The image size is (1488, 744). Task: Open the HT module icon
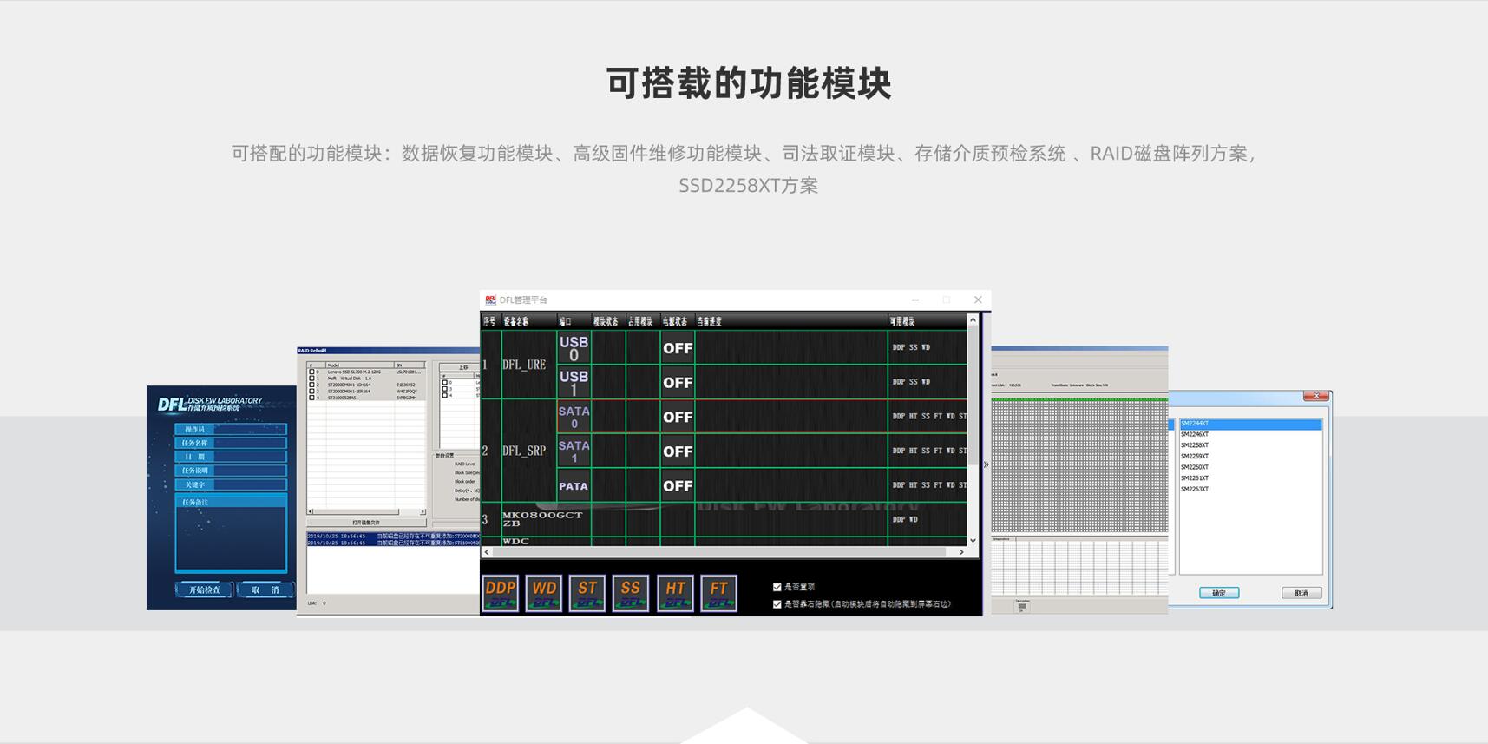point(675,594)
